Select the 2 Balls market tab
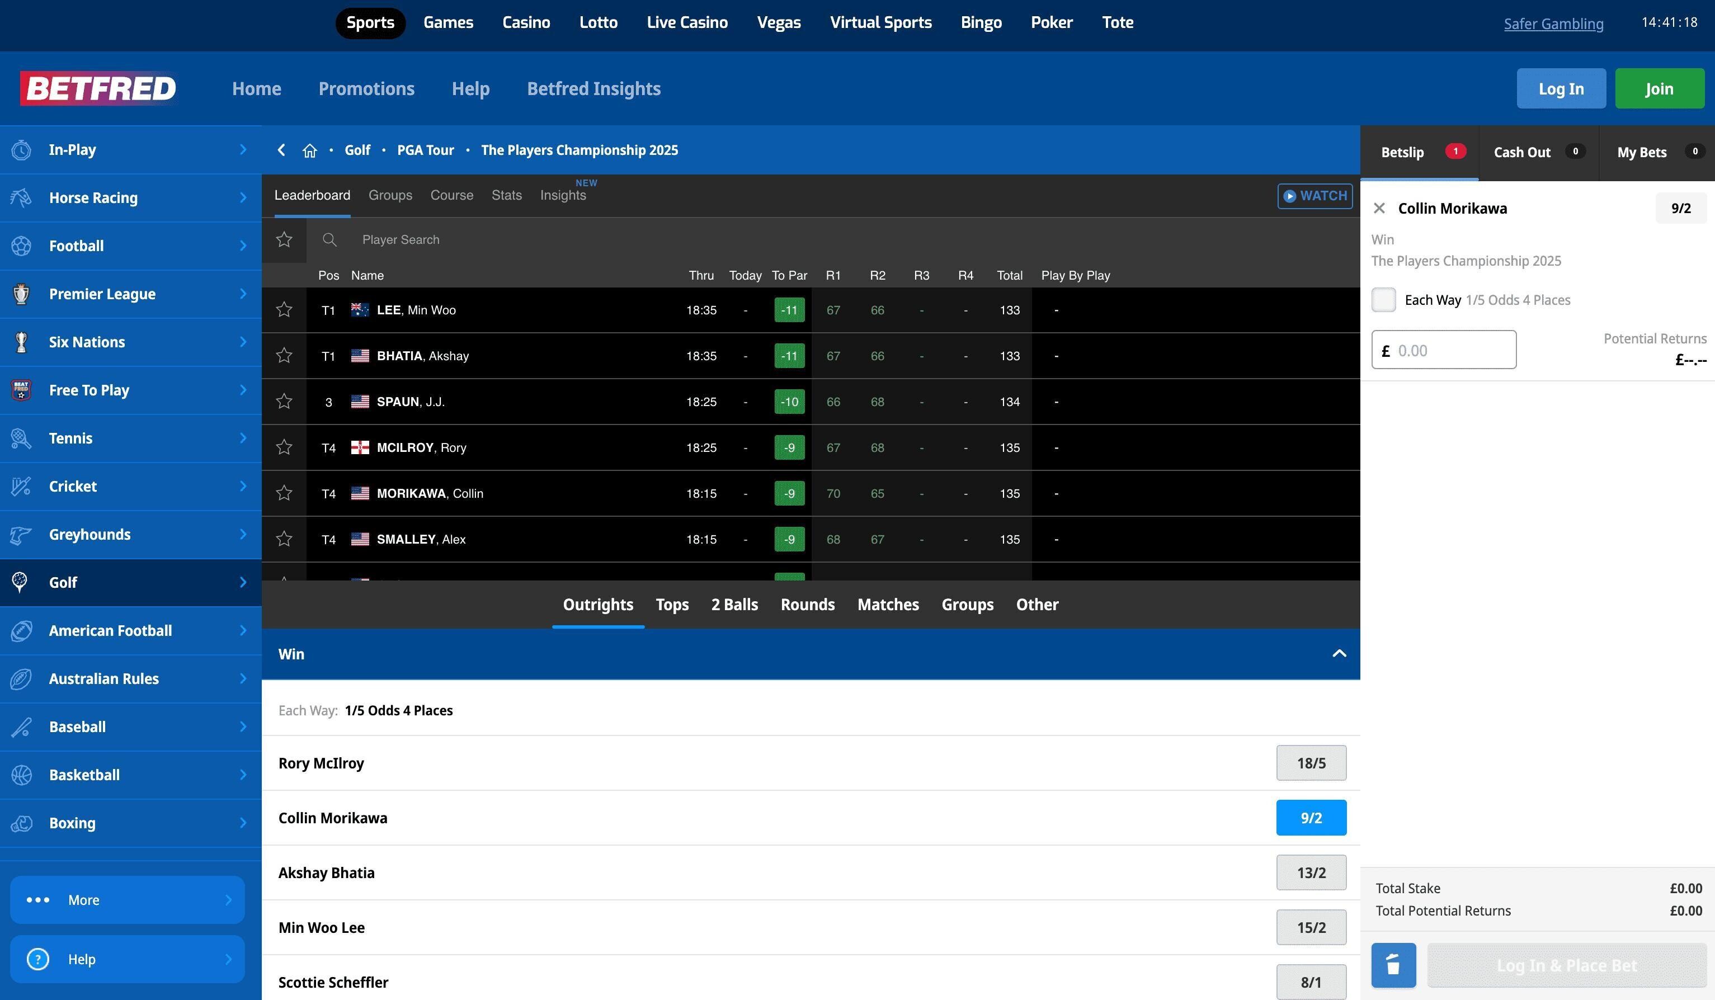The height and width of the screenshot is (1000, 1715). (x=734, y=605)
